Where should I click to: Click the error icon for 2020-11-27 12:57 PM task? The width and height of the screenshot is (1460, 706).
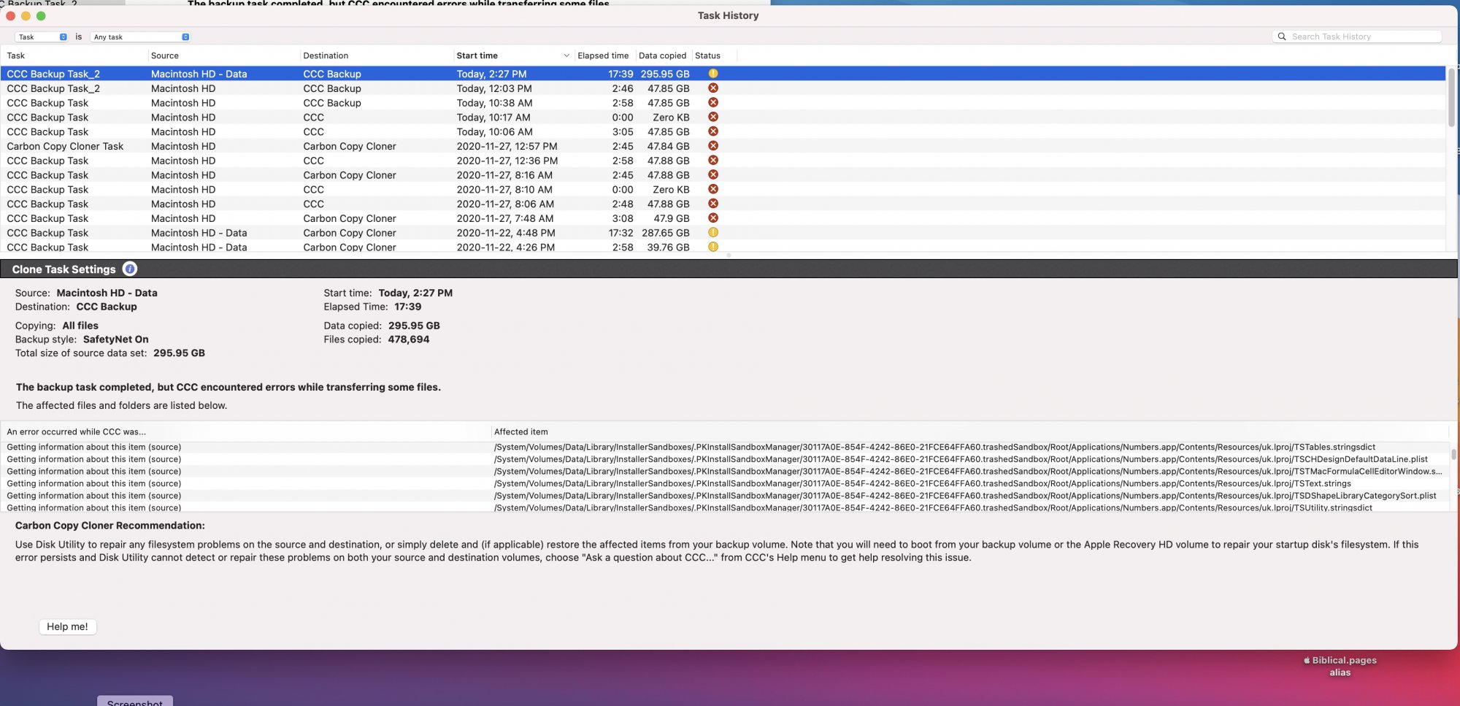pyautogui.click(x=713, y=146)
